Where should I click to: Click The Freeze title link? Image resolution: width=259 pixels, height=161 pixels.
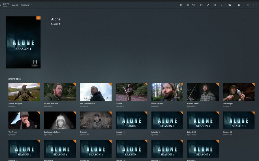coord(13,132)
